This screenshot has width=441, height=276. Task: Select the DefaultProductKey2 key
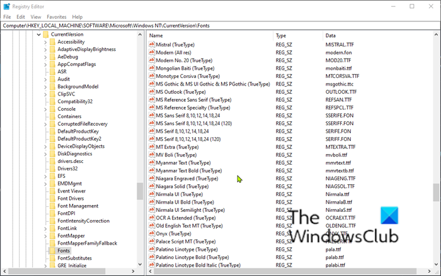tap(79, 139)
